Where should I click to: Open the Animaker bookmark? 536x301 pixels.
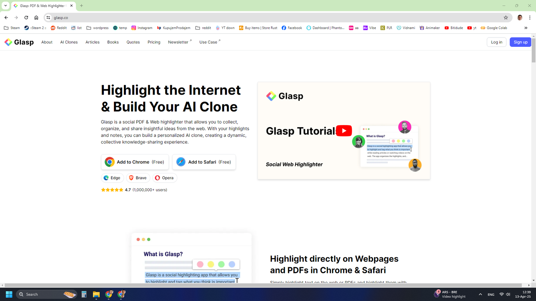[430, 28]
